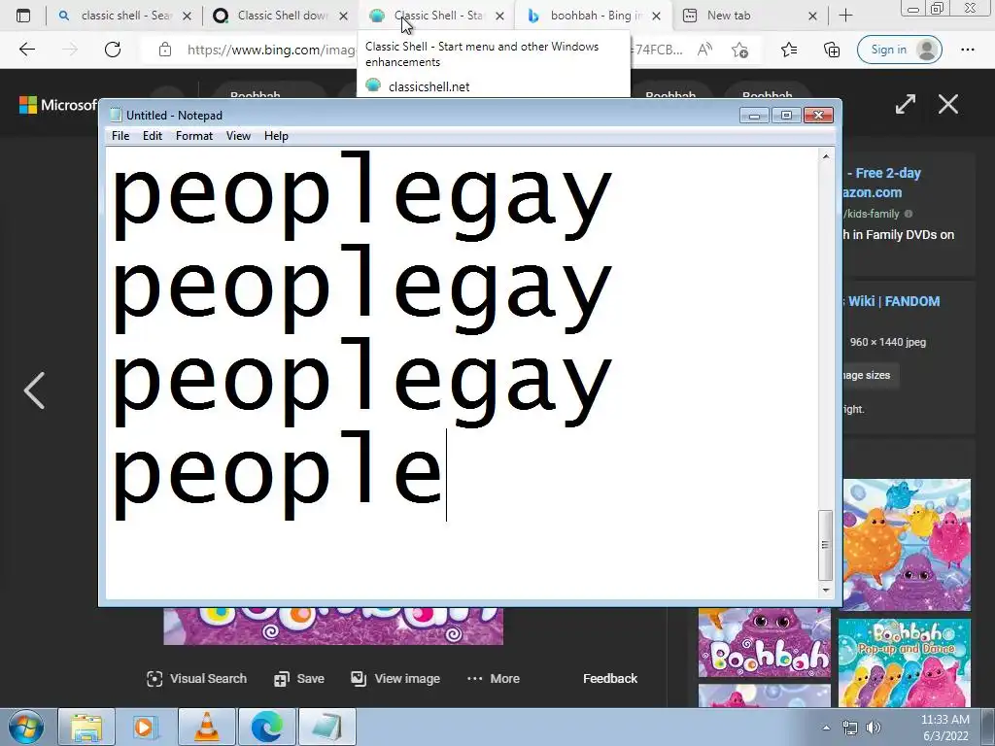Open Edge tab actions menu icon

point(23,16)
